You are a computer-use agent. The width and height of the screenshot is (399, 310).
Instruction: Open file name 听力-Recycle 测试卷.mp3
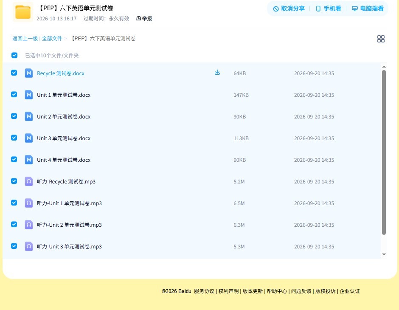[66, 181]
